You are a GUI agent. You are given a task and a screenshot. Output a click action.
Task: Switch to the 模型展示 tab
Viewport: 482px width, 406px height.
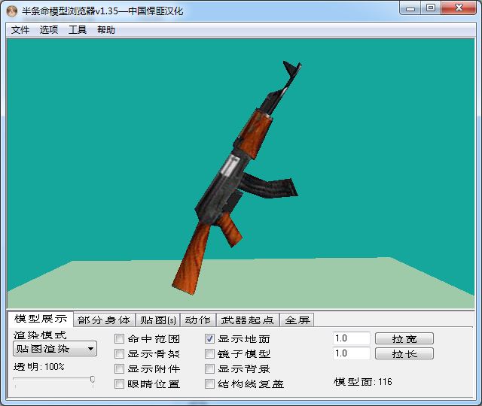coord(40,319)
